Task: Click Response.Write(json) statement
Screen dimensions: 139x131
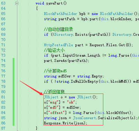Action: click(66, 123)
